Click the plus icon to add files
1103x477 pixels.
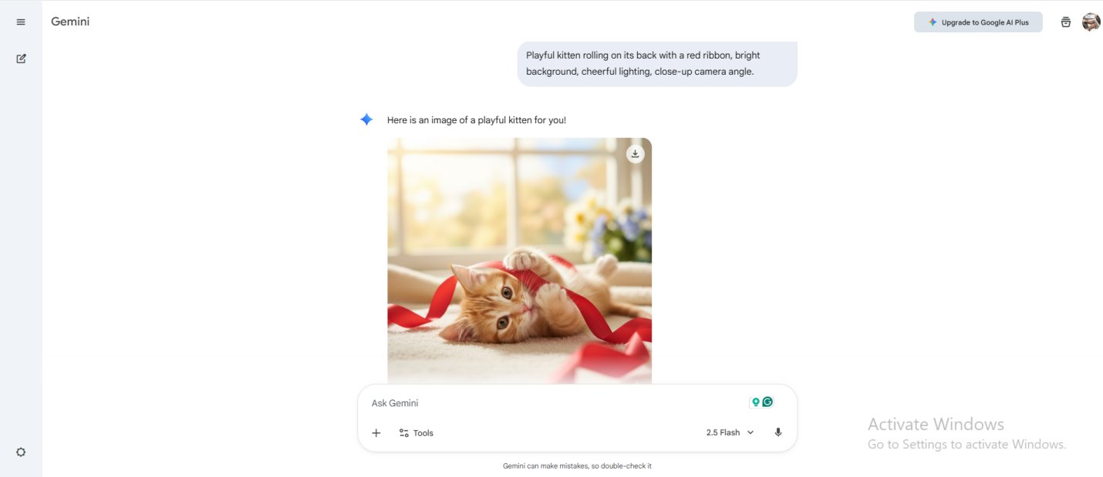coord(376,433)
